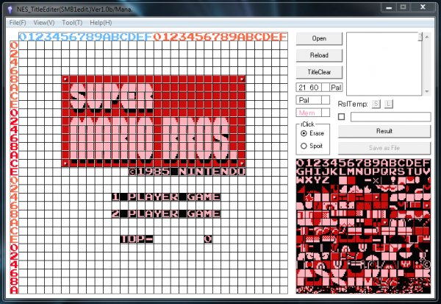Viewport: 441px width, 304px height.
Task: Select the Spoit radio button under rClick
Action: (x=304, y=146)
